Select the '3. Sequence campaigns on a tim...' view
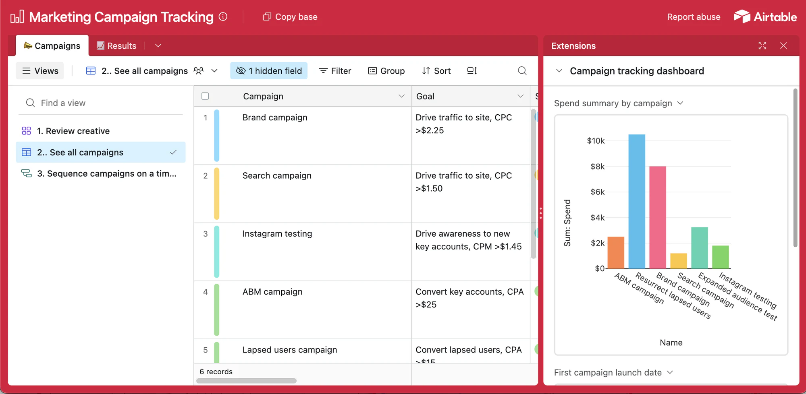 (101, 173)
